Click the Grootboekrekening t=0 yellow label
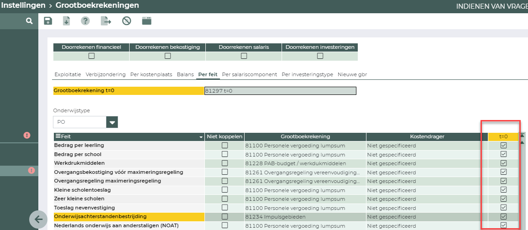528x230 pixels. tap(129, 91)
